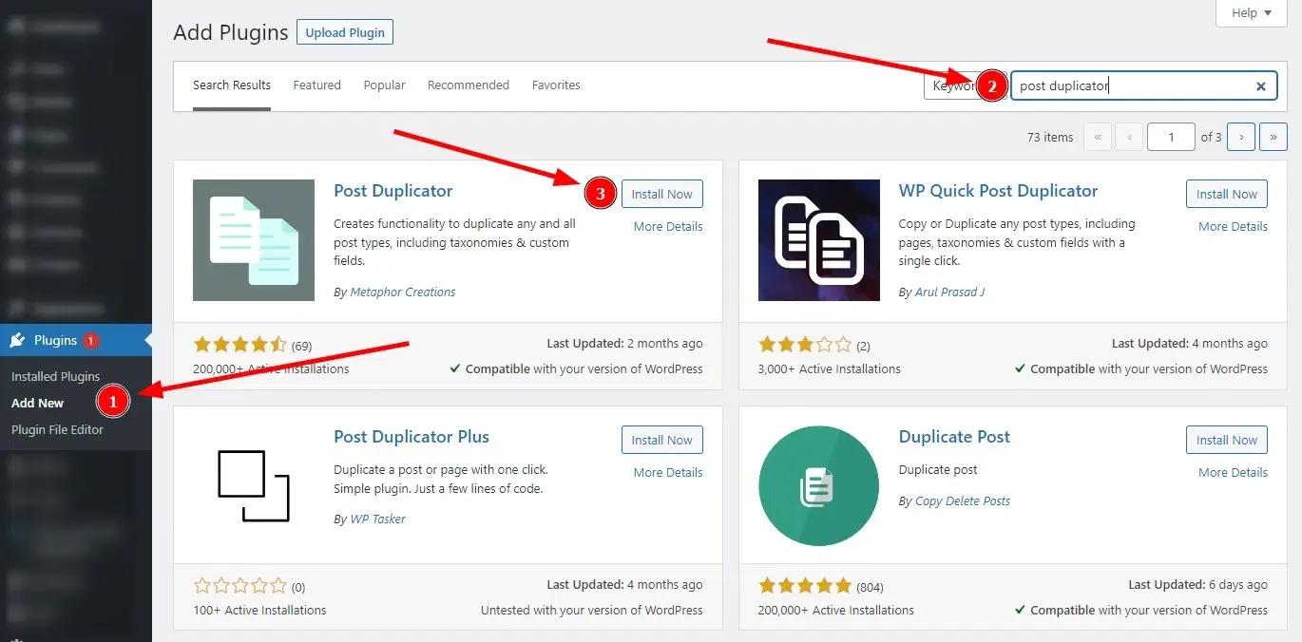This screenshot has width=1302, height=642.
Task: Install WP Quick Post Duplicator plugin
Action: 1227,194
